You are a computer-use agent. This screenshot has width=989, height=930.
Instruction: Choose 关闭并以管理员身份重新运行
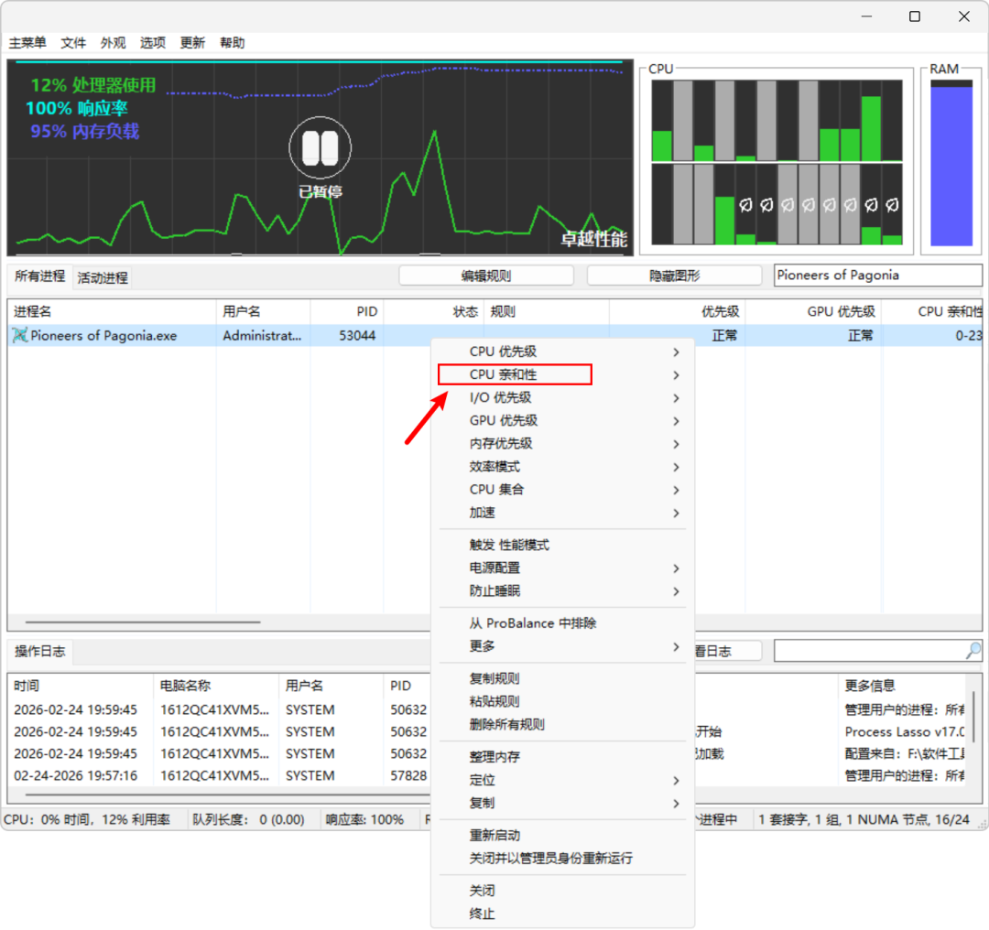(562, 858)
